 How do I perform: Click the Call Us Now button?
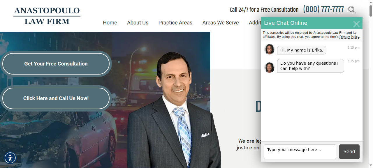[x=56, y=98]
